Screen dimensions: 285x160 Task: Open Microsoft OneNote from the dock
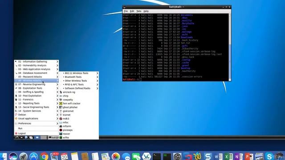[239, 156]
